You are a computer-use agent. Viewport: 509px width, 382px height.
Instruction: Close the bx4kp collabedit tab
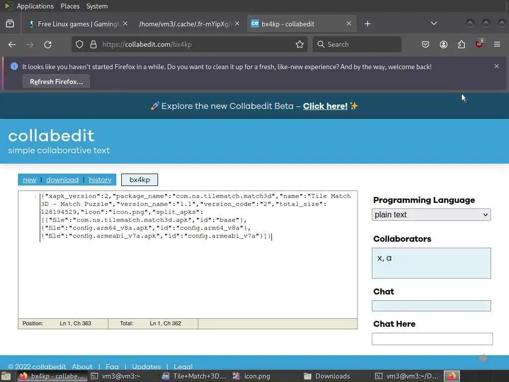[348, 24]
